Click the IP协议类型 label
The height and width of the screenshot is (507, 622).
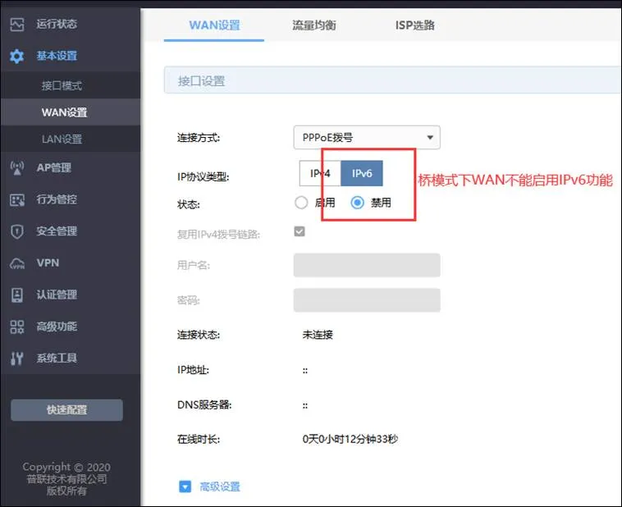click(x=203, y=176)
